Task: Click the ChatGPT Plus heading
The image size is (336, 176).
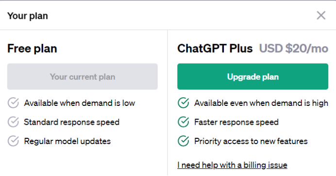Action: 215,48
